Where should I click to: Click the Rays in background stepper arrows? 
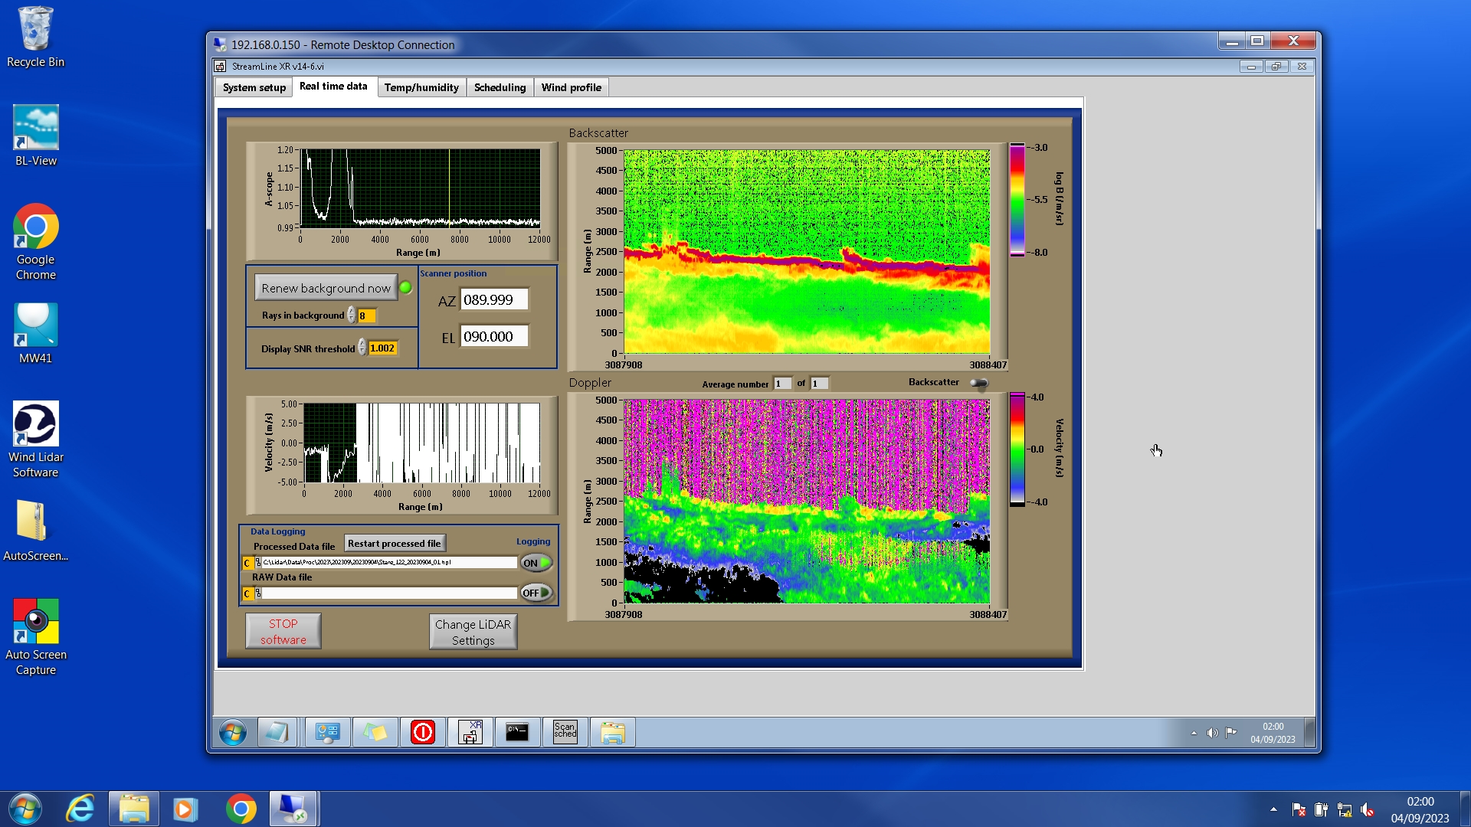[351, 315]
